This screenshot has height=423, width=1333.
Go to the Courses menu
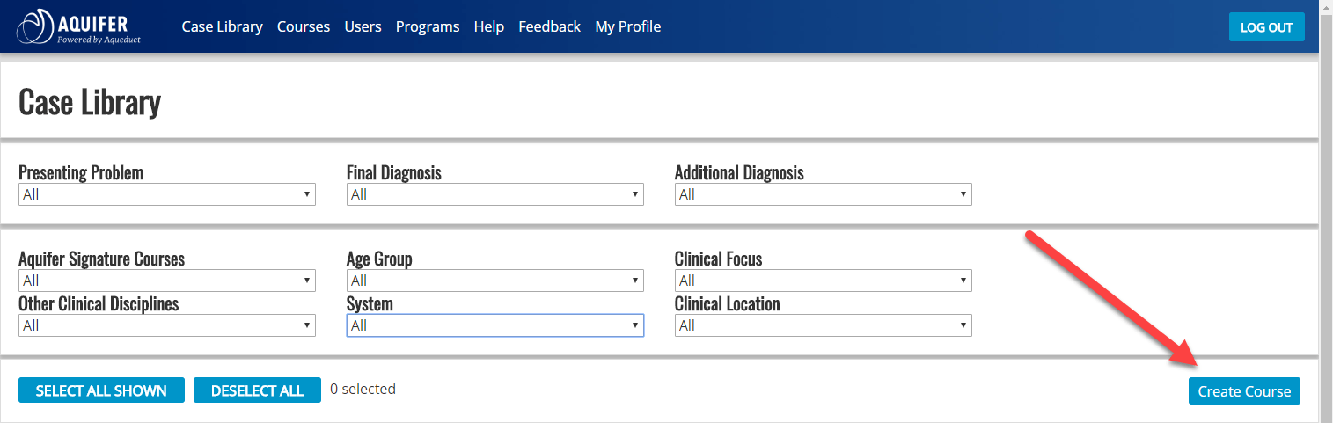click(x=304, y=26)
